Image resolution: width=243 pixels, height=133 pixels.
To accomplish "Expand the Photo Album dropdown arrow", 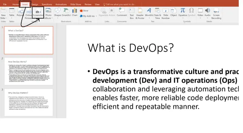I will click(52, 18).
